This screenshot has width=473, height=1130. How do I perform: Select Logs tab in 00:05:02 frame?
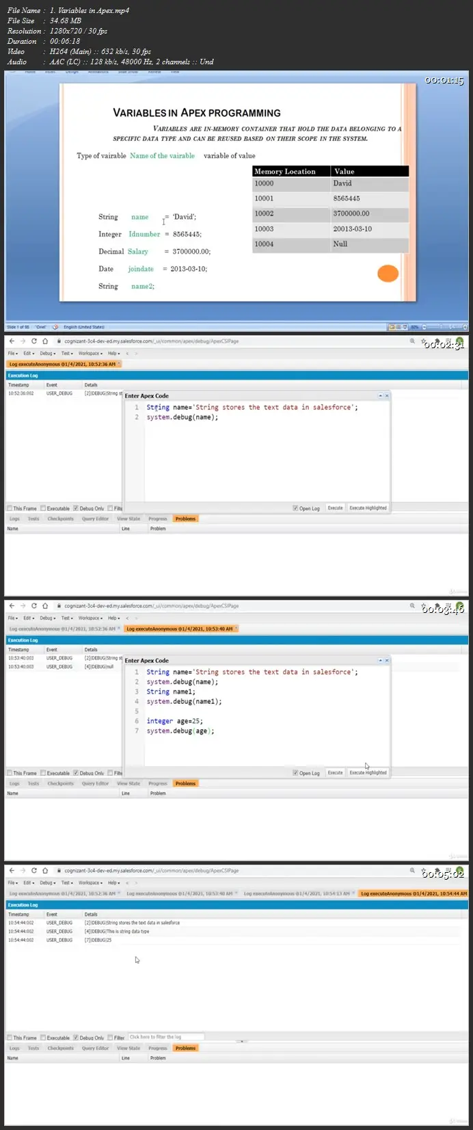(14, 1048)
